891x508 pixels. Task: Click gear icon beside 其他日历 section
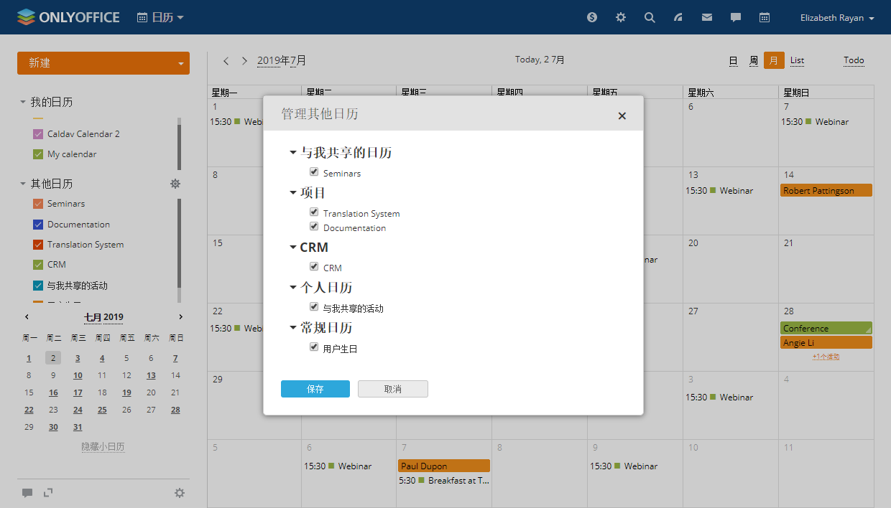pos(175,184)
